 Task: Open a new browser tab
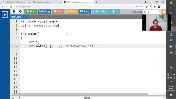96,2
